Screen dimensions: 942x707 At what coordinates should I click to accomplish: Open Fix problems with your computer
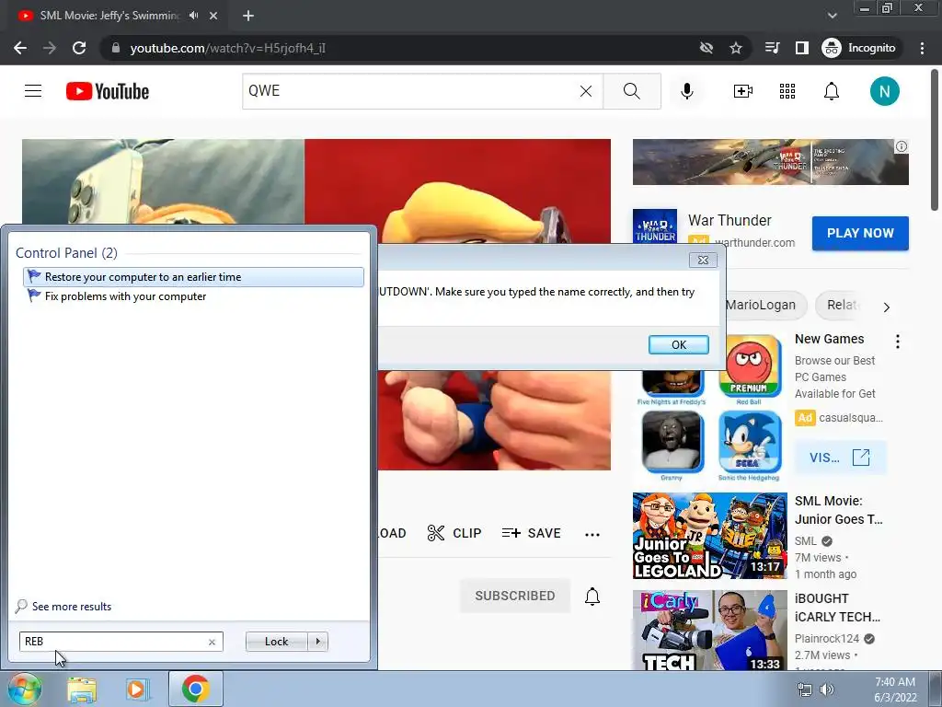(x=193, y=296)
